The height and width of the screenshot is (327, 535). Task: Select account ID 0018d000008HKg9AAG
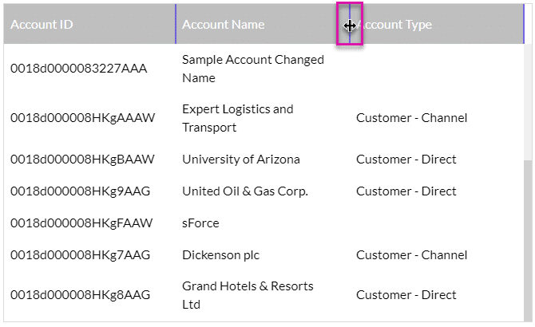click(x=80, y=191)
